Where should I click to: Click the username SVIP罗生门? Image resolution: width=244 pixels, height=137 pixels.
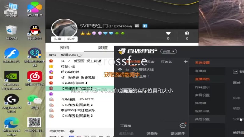(94, 26)
